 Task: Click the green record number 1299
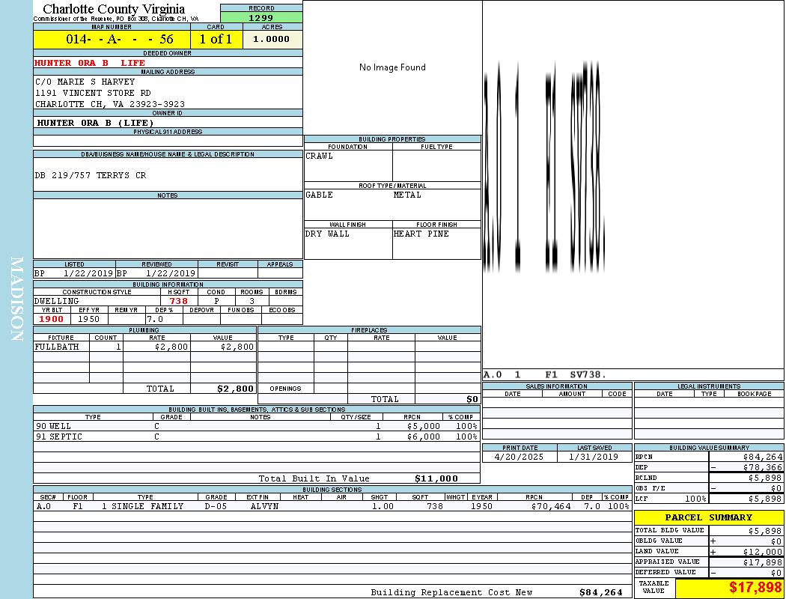click(261, 17)
